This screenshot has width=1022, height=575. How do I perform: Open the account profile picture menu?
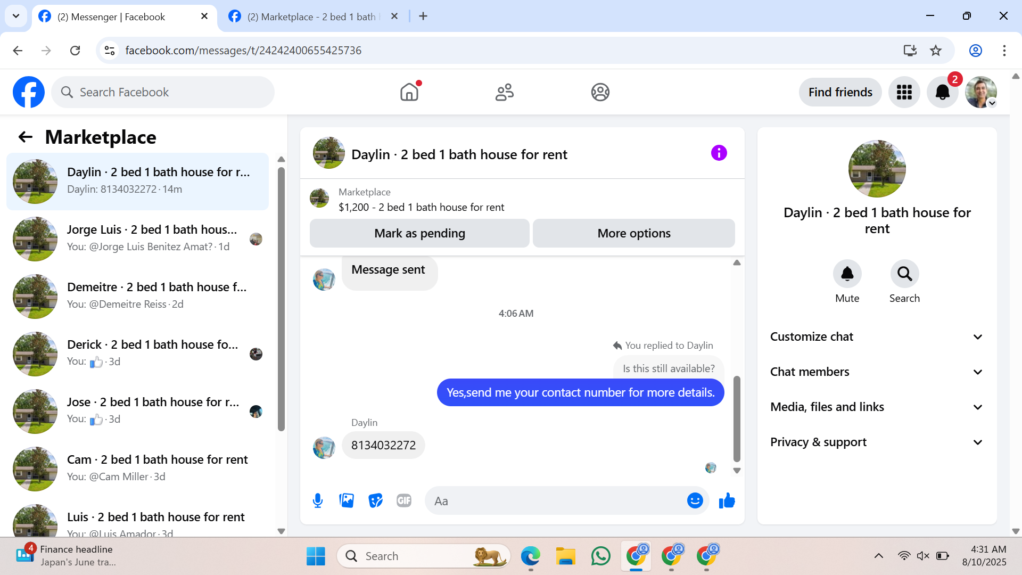981,92
